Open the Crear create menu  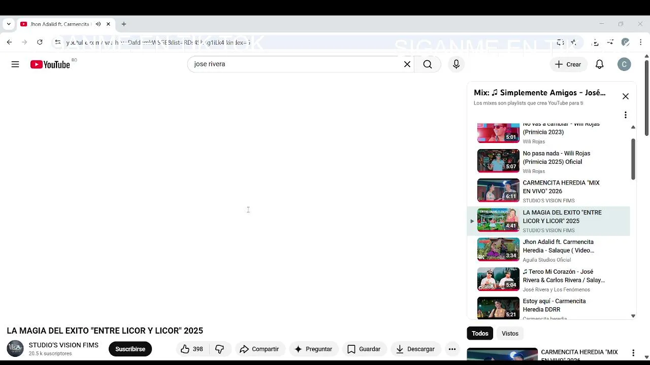(568, 64)
